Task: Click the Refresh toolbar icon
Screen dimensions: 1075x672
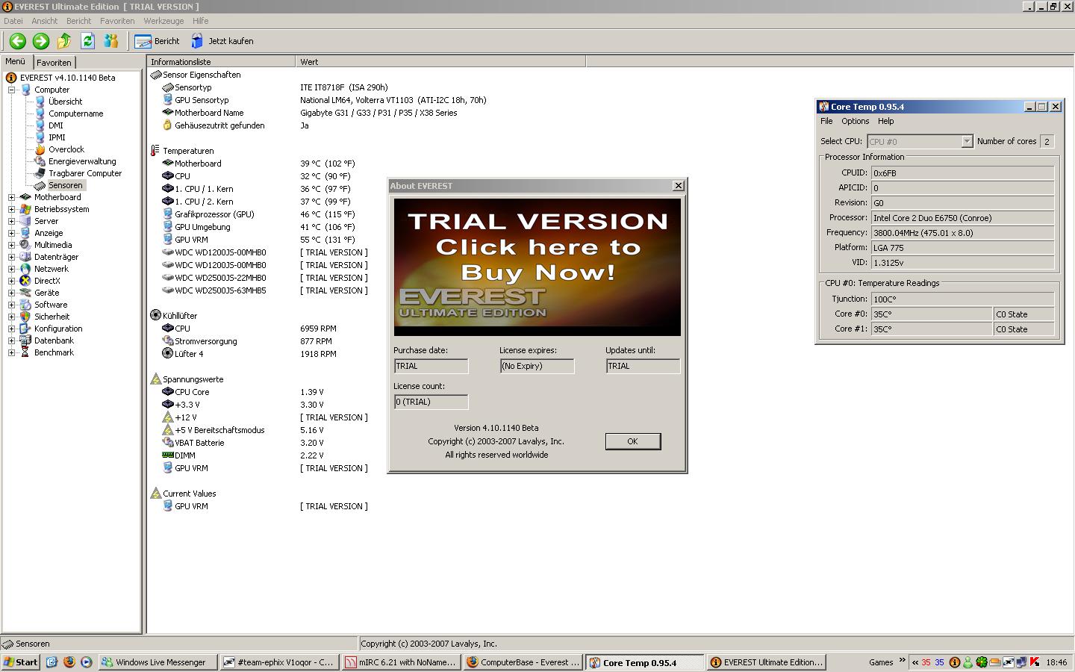Action: (87, 41)
